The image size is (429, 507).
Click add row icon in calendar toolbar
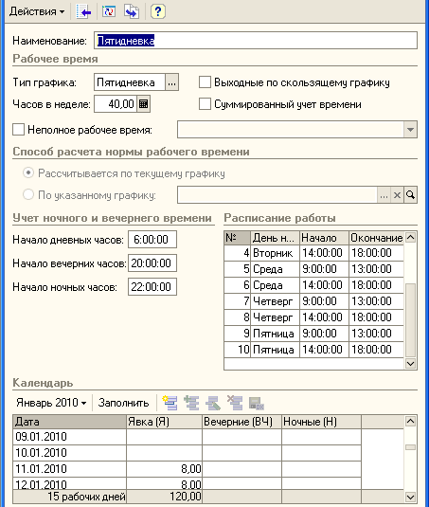point(170,403)
